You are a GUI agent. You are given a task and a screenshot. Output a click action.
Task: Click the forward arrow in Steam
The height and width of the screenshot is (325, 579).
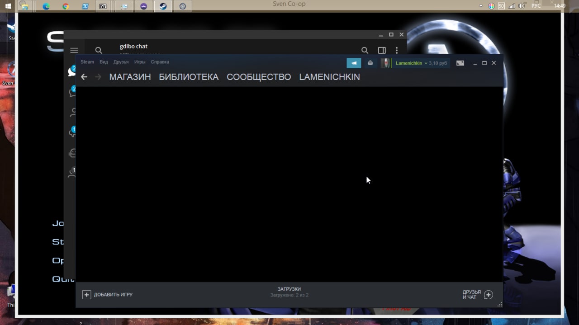pos(98,77)
